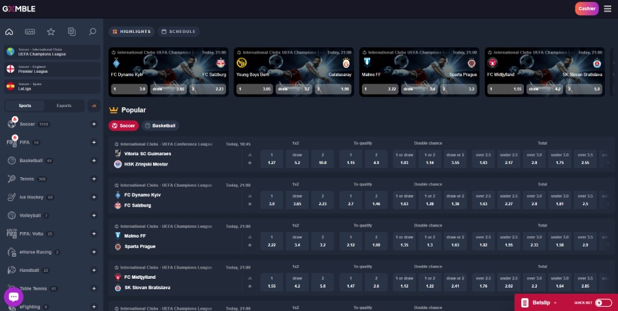Viewport: 618px width, 311px height.
Task: Click the FIFA Volta icon in sidebar
Action: coord(12,233)
